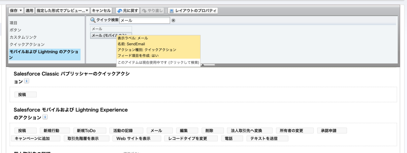Click the 保存 save button

point(14,11)
